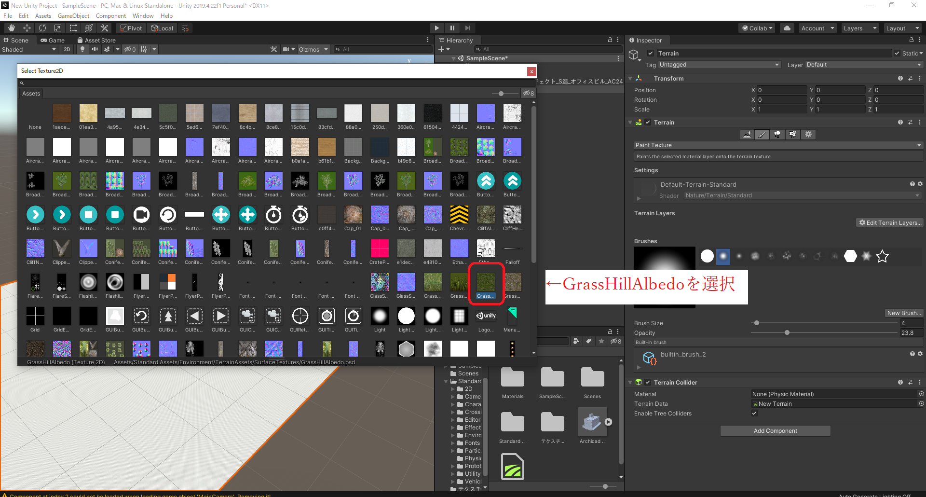Open Transform component help icon
Viewport: 926px width, 497px height.
coord(900,78)
